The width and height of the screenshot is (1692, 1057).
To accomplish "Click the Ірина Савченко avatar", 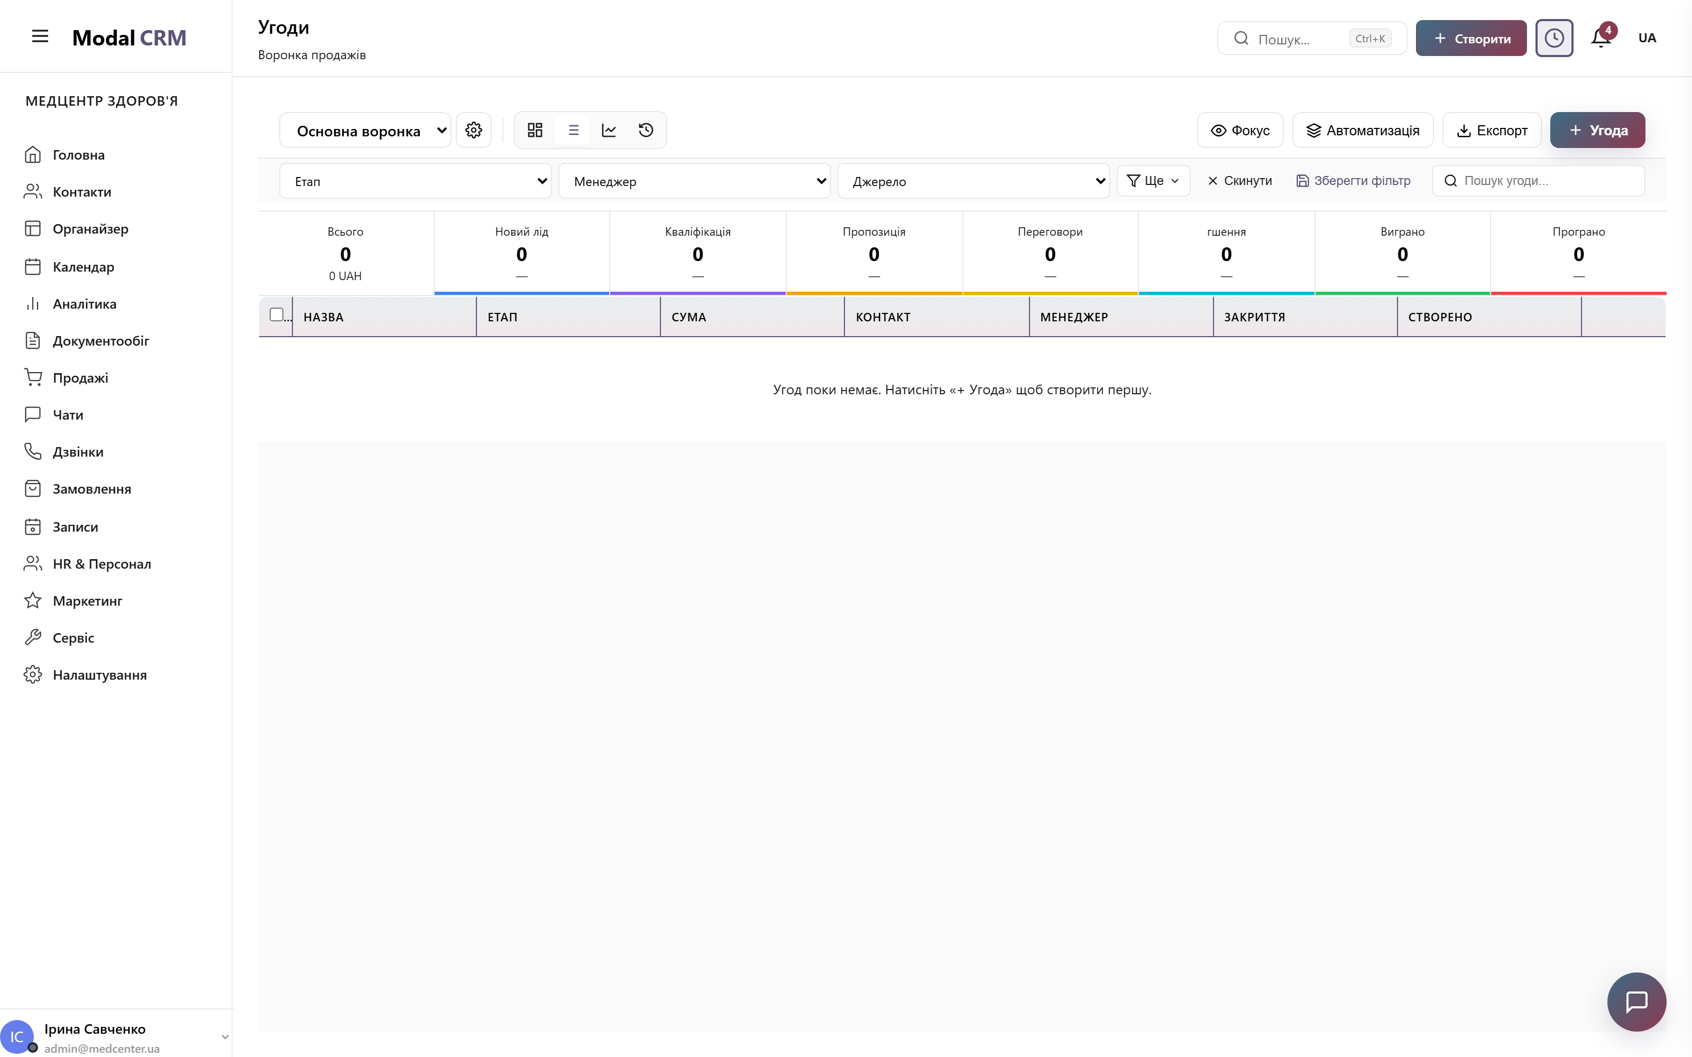I will click(17, 1037).
